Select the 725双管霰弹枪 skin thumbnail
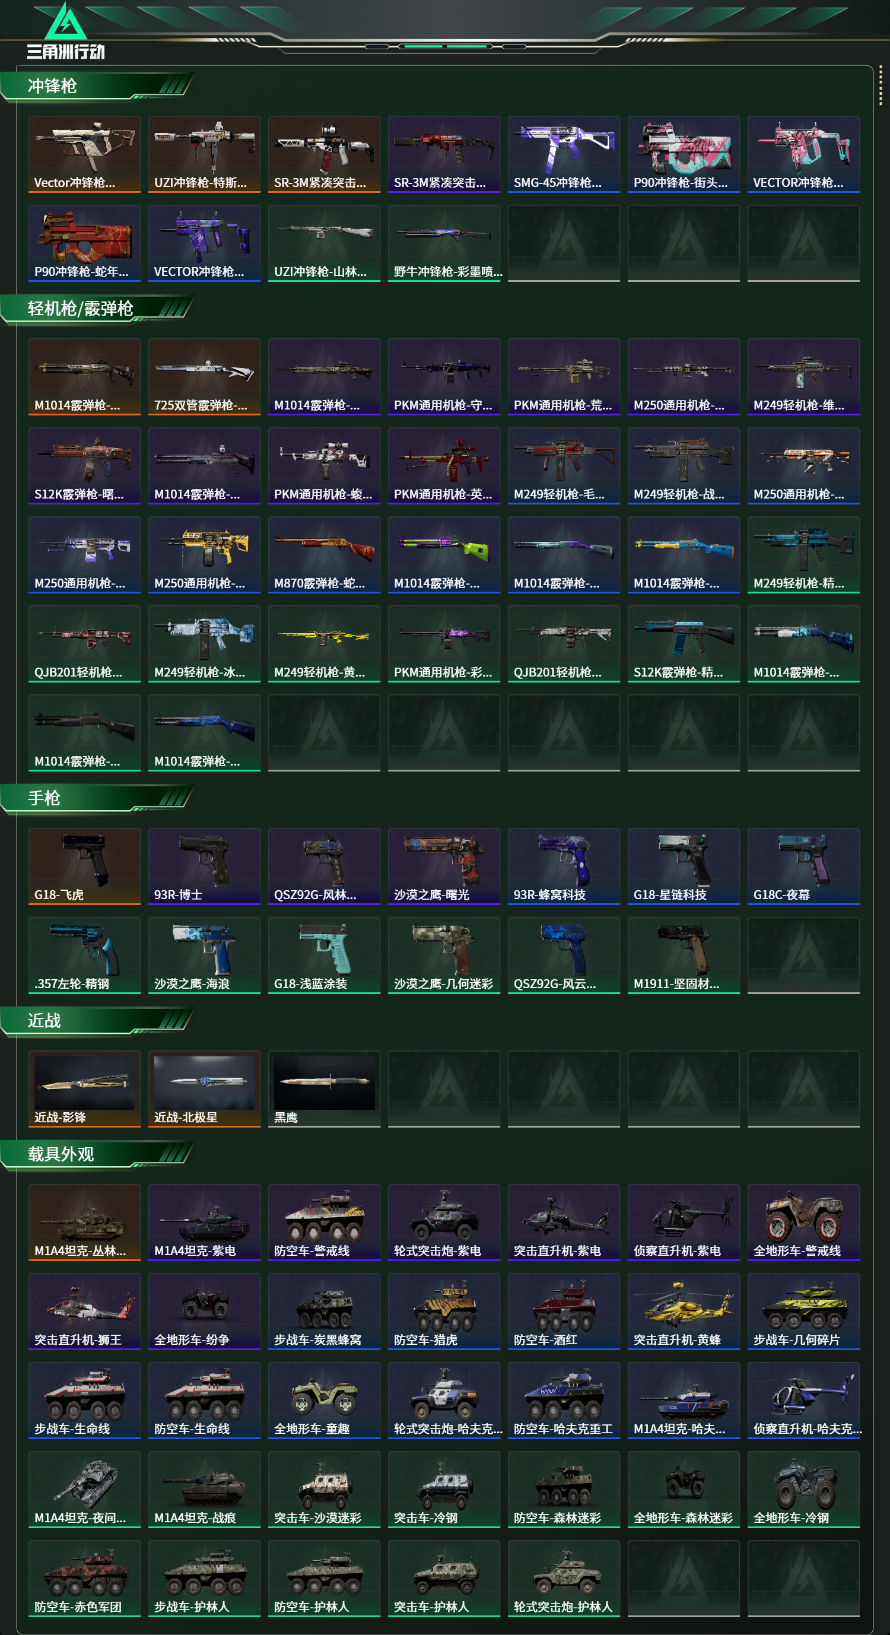Screen dimensions: 890x1635 point(204,376)
